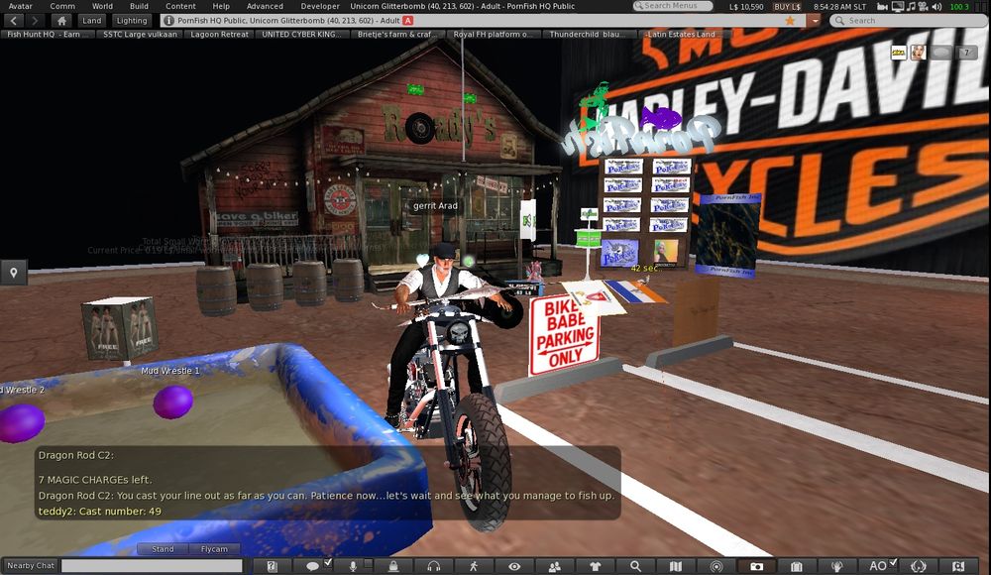The height and width of the screenshot is (575, 991).
Task: Open the Developer menu
Action: [320, 6]
